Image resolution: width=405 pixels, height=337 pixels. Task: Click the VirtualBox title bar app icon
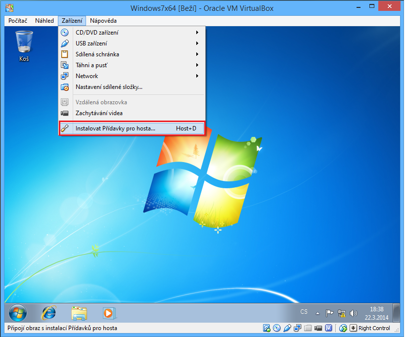pyautogui.click(x=9, y=8)
